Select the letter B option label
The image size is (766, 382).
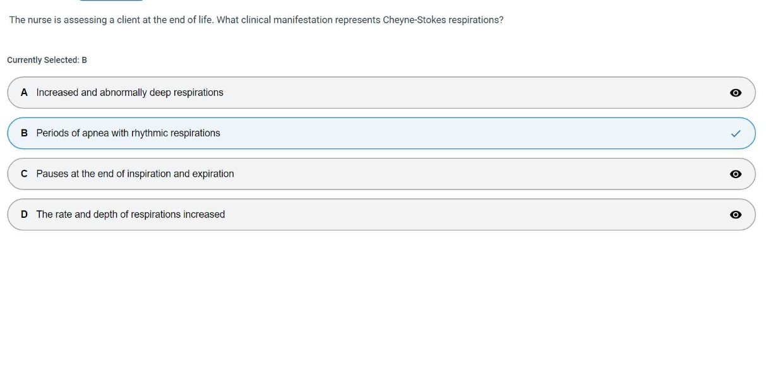coord(24,133)
